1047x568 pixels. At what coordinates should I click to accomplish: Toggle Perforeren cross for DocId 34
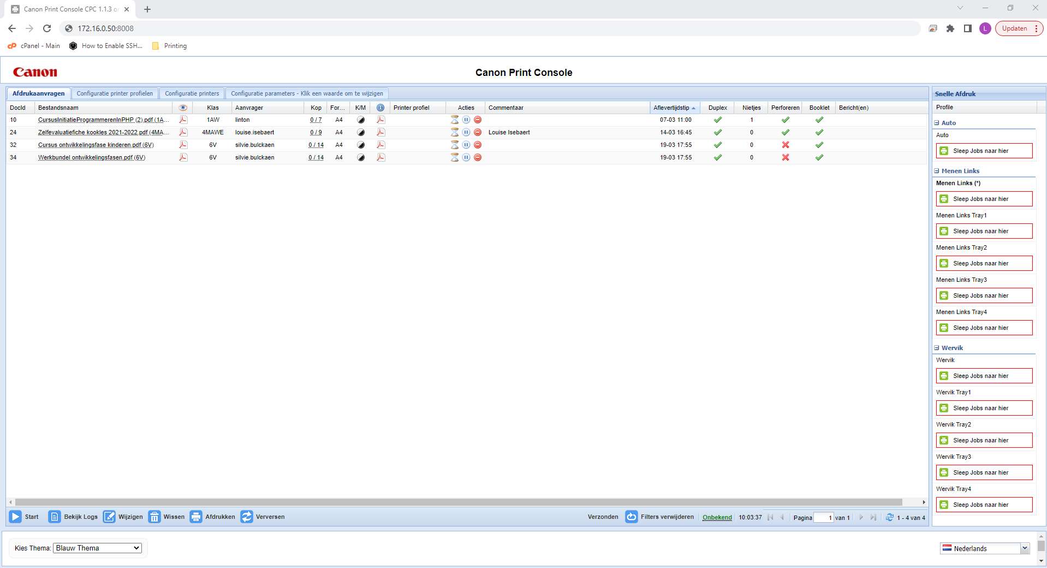pos(786,157)
